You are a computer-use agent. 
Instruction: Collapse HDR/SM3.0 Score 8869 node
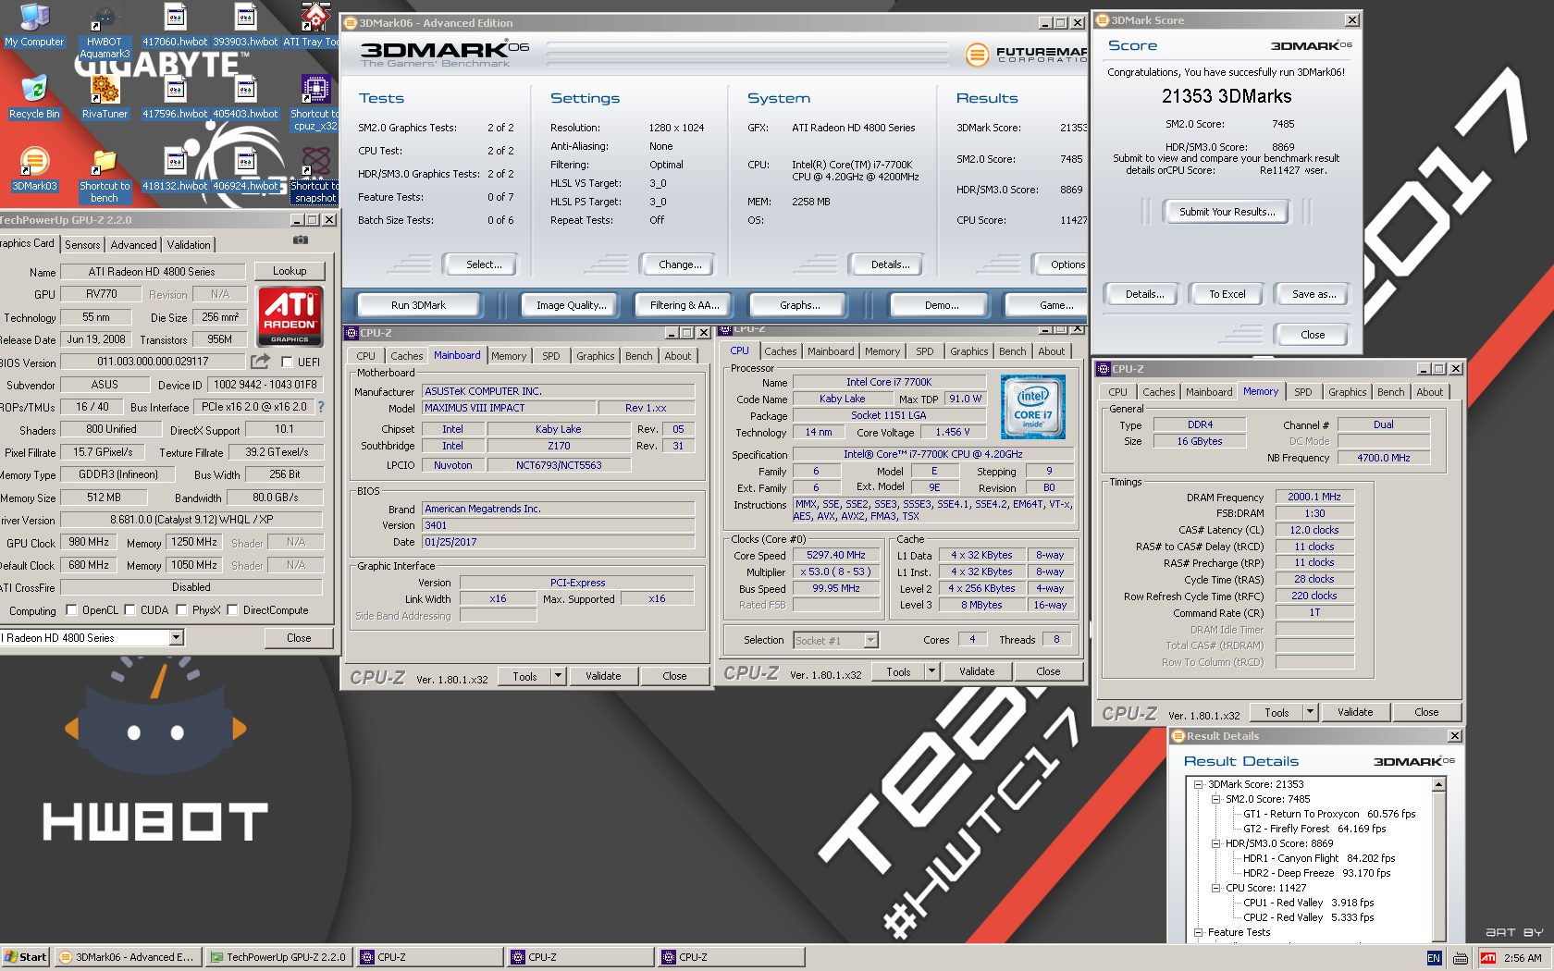(1216, 843)
